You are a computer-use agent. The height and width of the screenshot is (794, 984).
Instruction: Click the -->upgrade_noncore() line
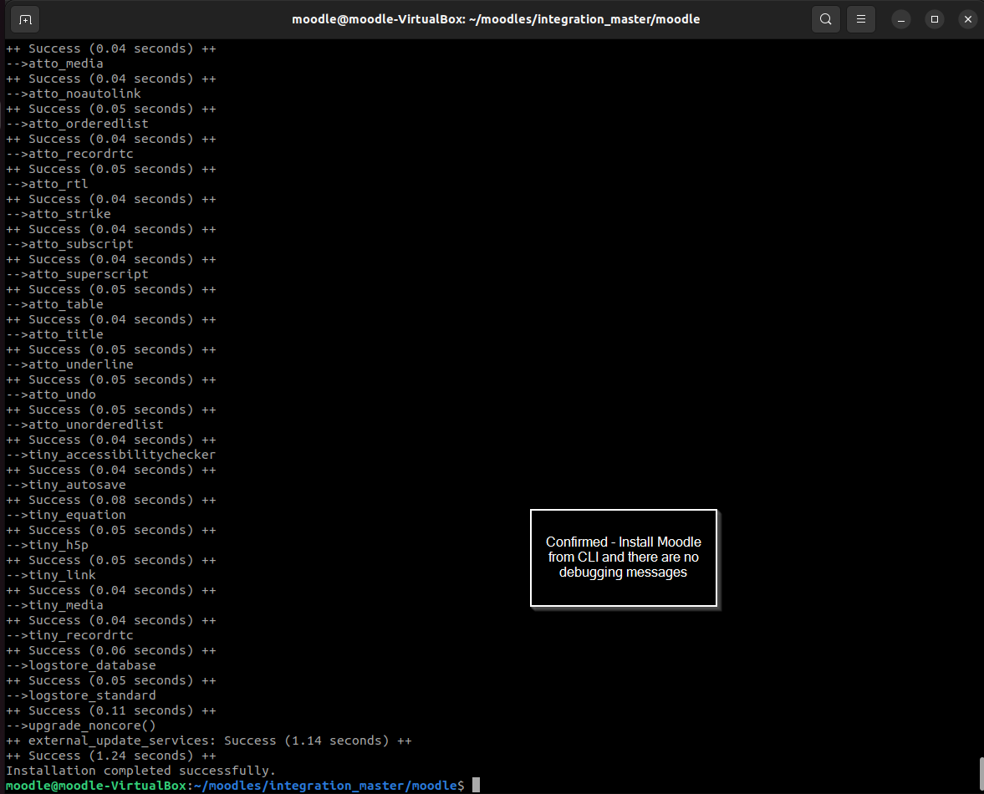point(81,725)
